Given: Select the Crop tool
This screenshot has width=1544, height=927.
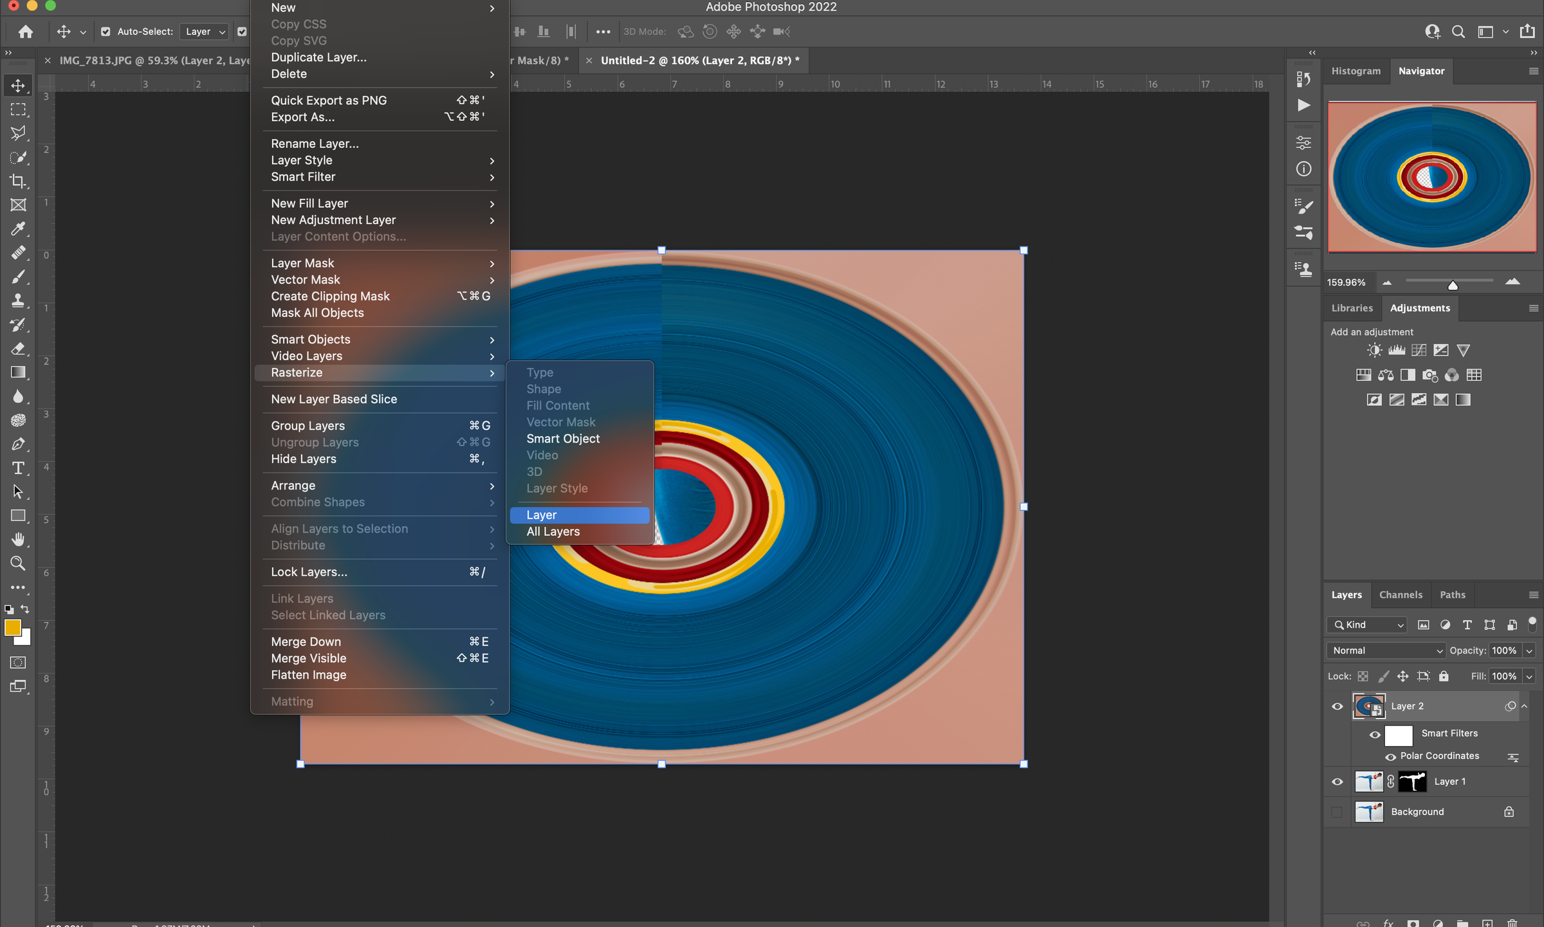Looking at the screenshot, I should [x=18, y=182].
